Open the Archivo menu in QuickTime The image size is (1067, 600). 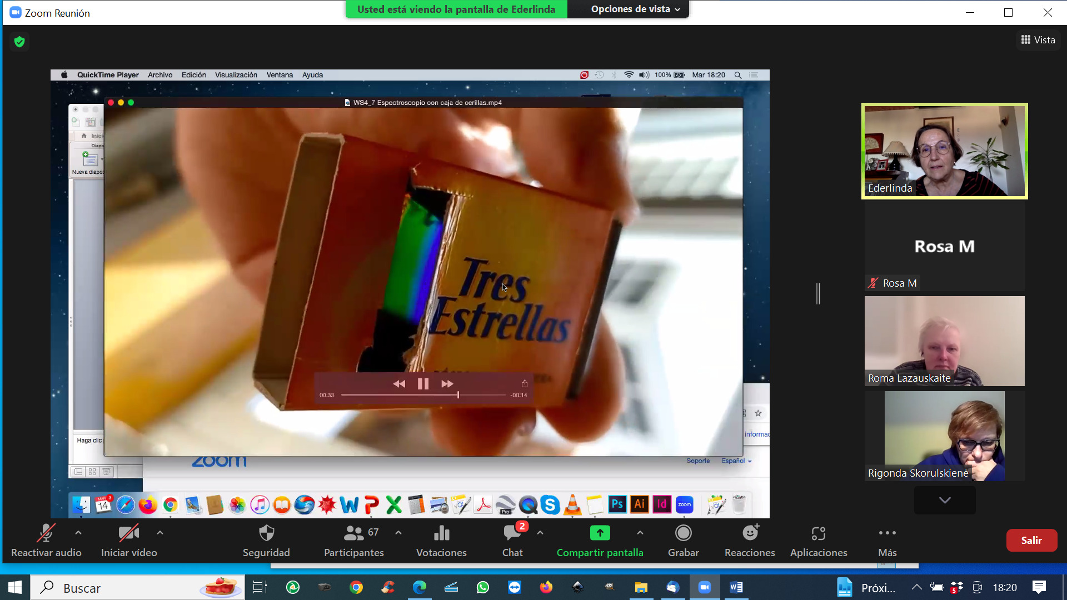coord(160,75)
